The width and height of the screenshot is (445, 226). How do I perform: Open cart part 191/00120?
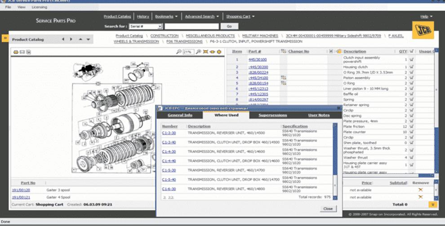coord(21,190)
